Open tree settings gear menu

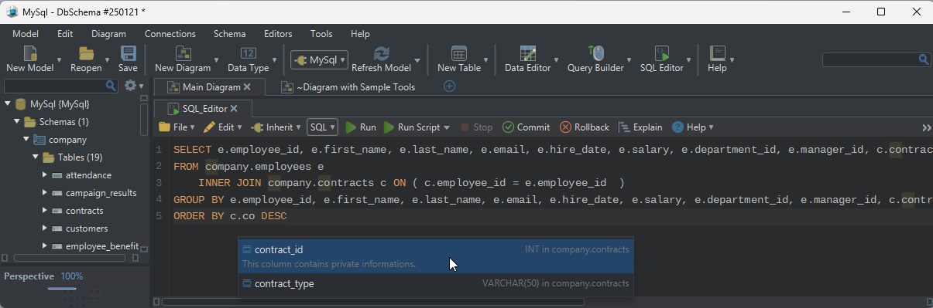pos(133,86)
